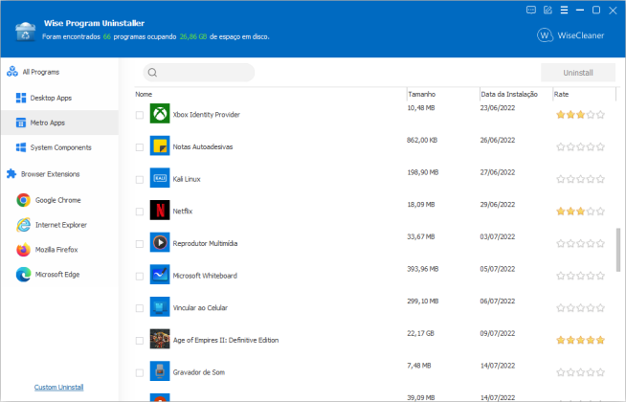Click the Microsoft Edge icon in sidebar
The image size is (626, 402).
(x=23, y=275)
